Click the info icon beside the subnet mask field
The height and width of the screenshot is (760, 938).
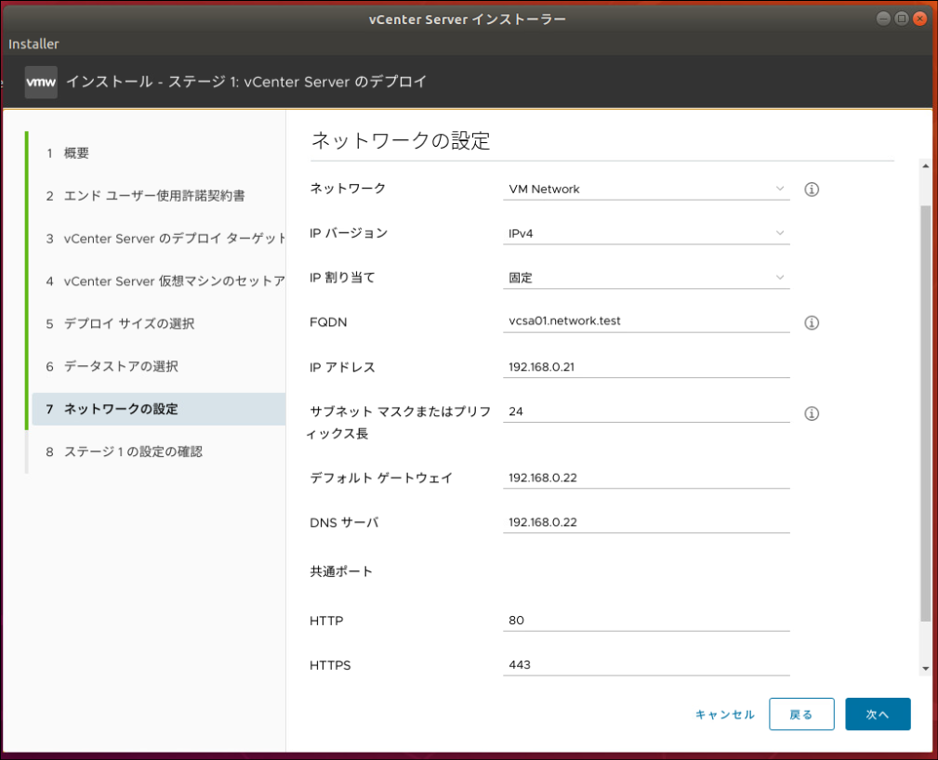(x=812, y=413)
